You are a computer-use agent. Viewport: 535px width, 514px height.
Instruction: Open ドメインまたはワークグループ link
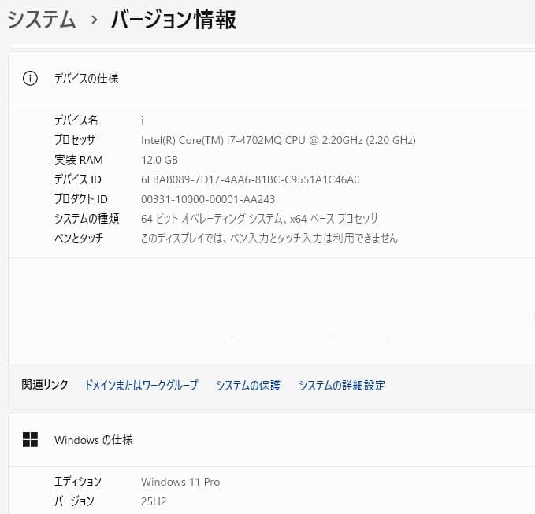141,385
